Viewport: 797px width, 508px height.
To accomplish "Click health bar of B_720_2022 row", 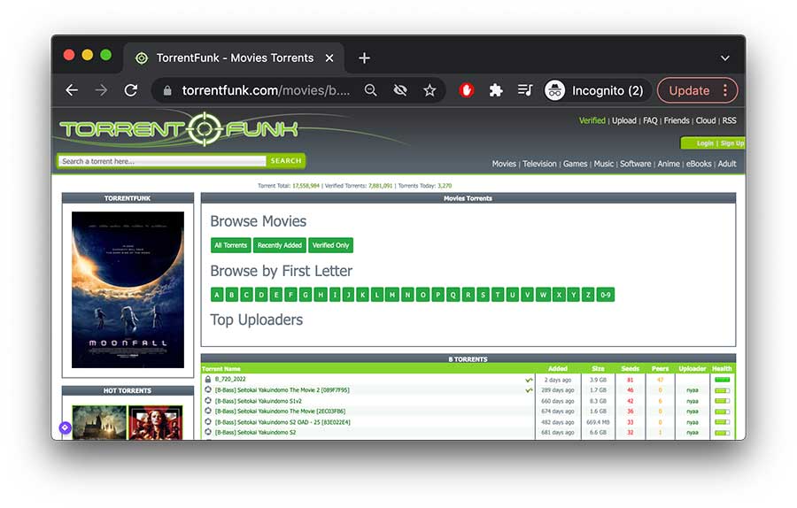I will click(722, 379).
